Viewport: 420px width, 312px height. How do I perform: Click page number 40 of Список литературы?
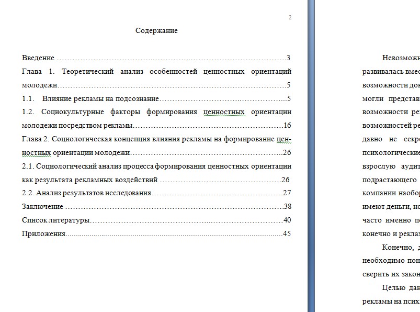[x=287, y=220]
